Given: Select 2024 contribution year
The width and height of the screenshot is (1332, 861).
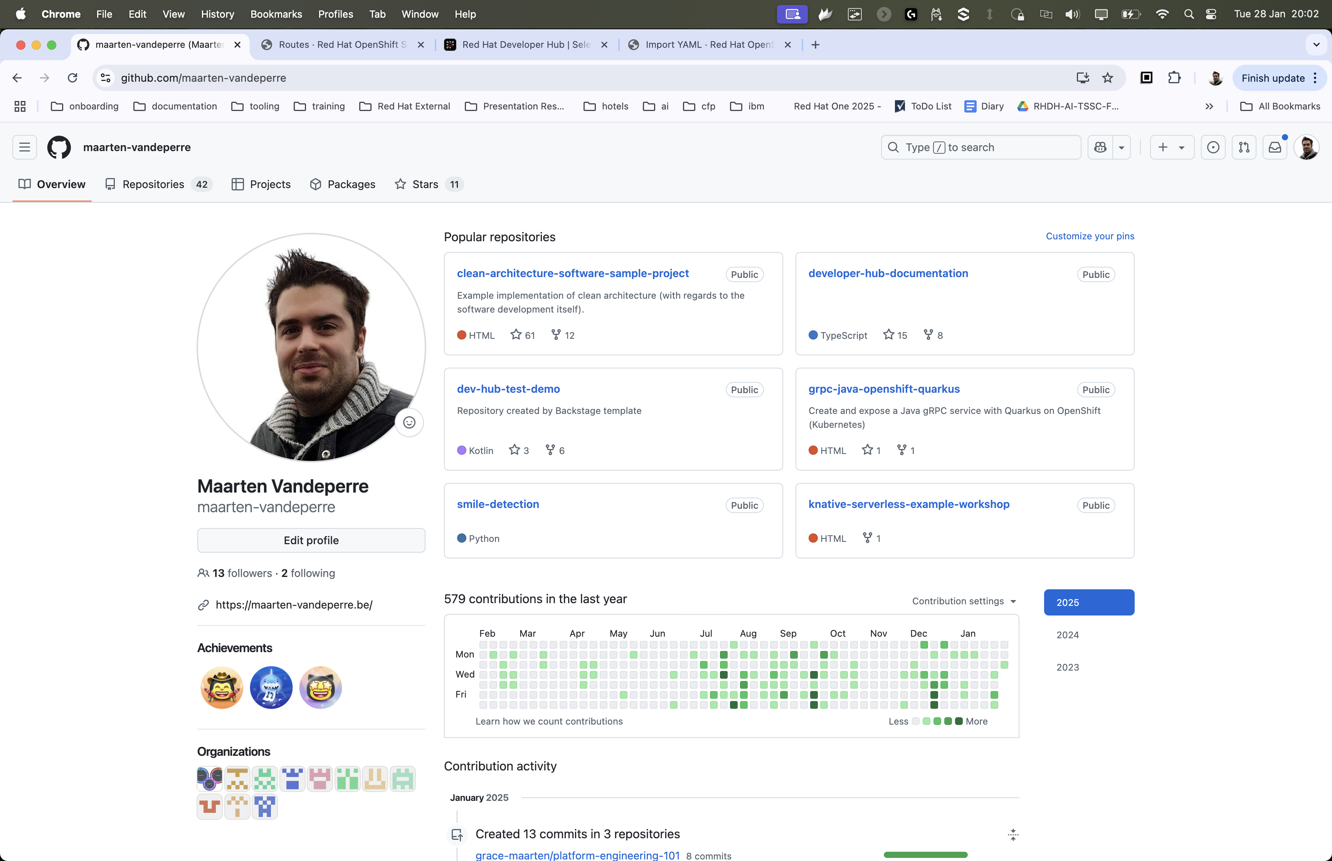Looking at the screenshot, I should click(x=1067, y=634).
